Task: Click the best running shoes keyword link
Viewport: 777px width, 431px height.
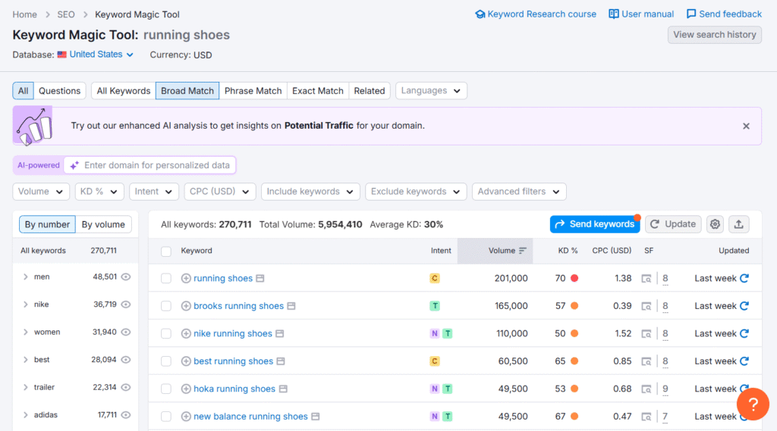Action: click(x=234, y=362)
